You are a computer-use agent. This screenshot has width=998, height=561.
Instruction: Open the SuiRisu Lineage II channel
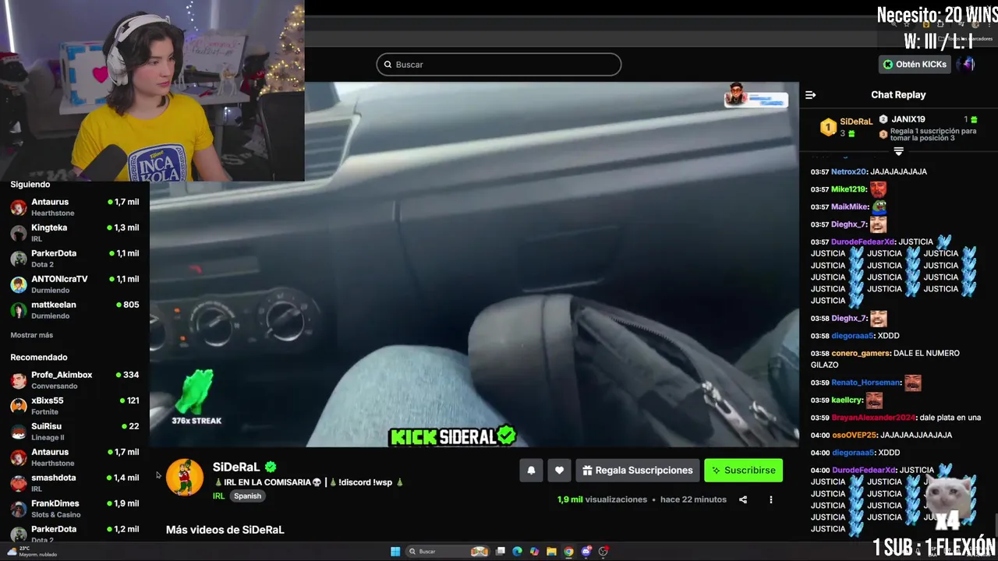(75, 432)
